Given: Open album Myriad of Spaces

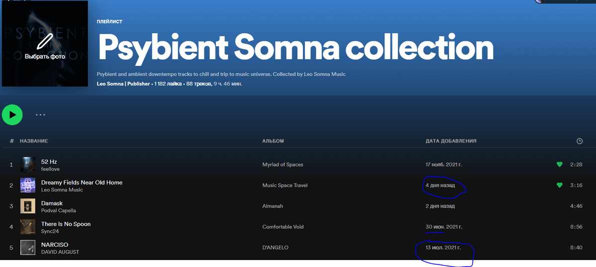Looking at the screenshot, I should pos(283,164).
